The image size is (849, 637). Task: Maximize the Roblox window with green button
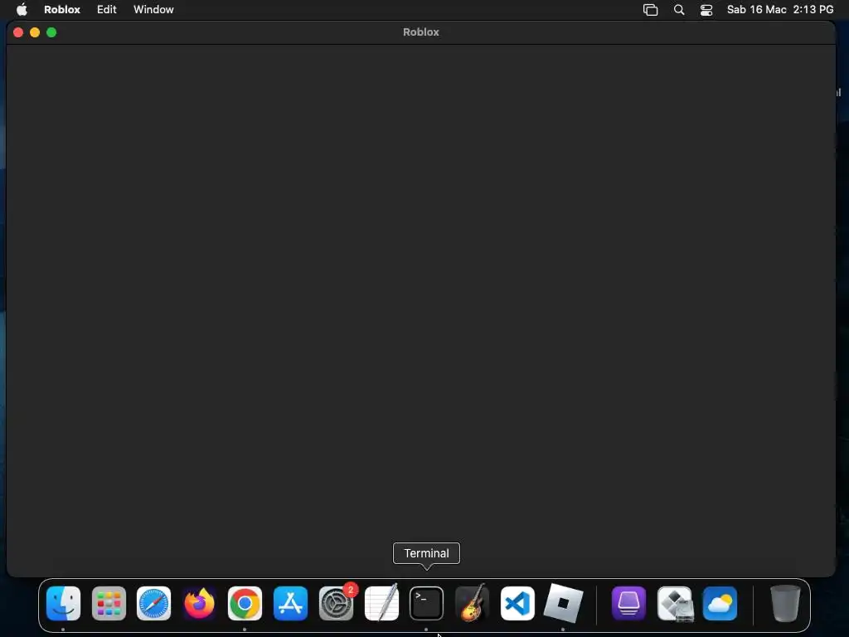[51, 32]
